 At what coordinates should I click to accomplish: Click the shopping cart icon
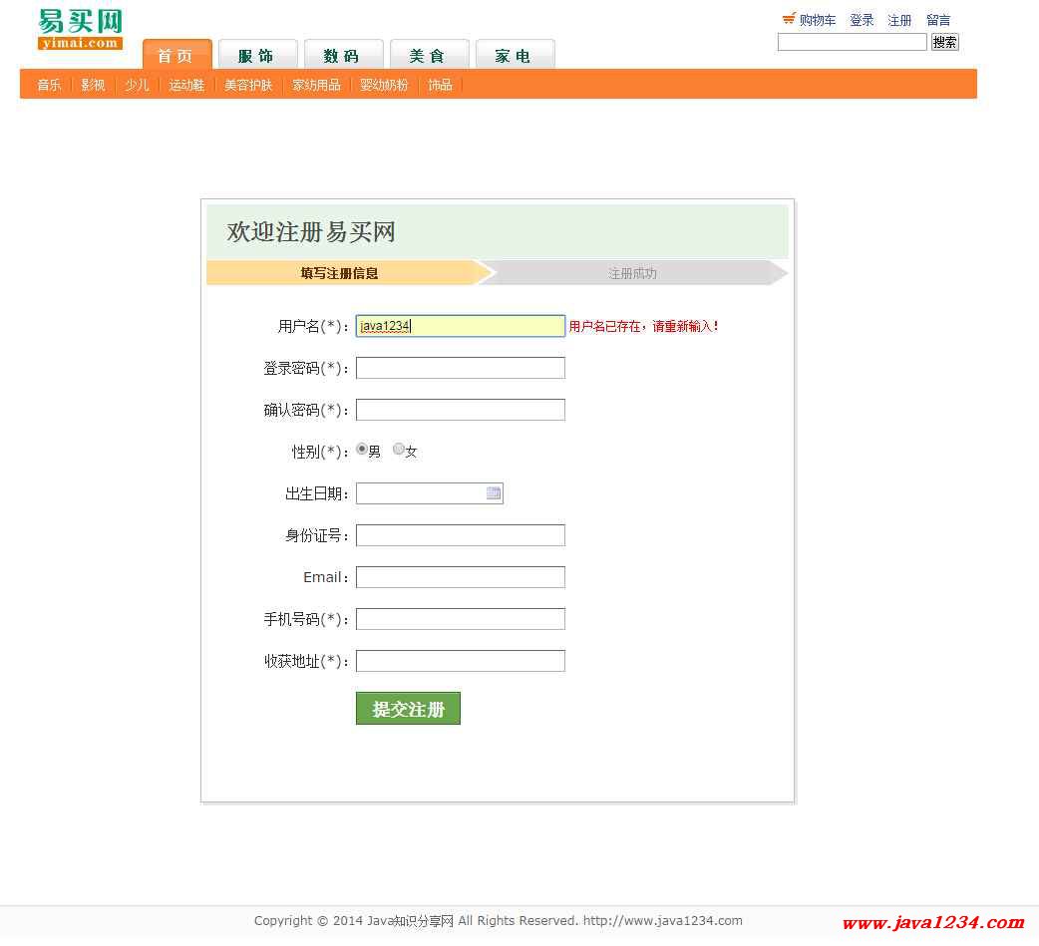pyautogui.click(x=789, y=19)
